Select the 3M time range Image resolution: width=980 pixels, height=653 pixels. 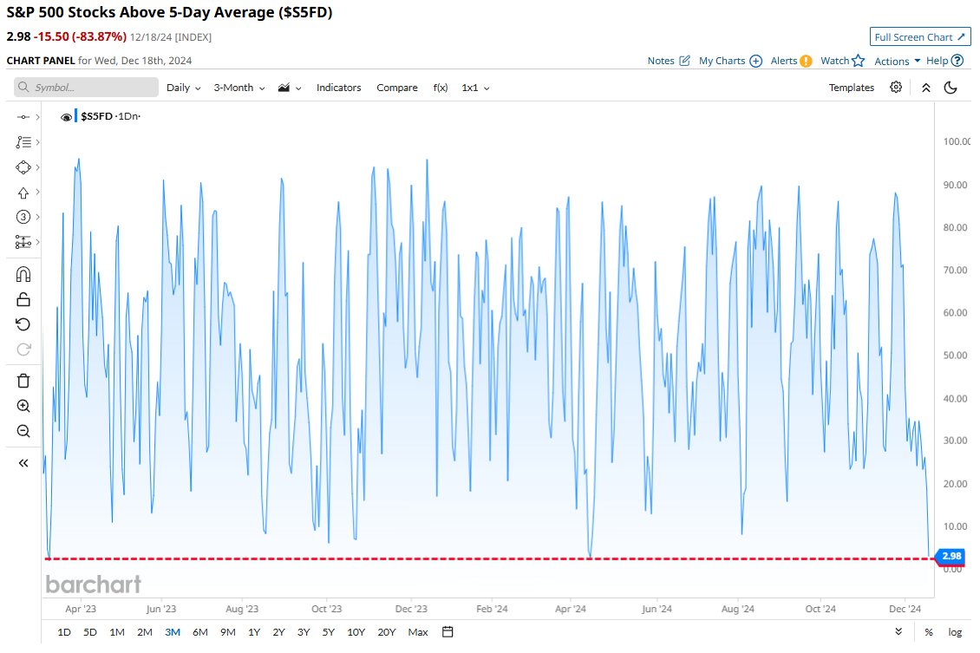pyautogui.click(x=173, y=632)
